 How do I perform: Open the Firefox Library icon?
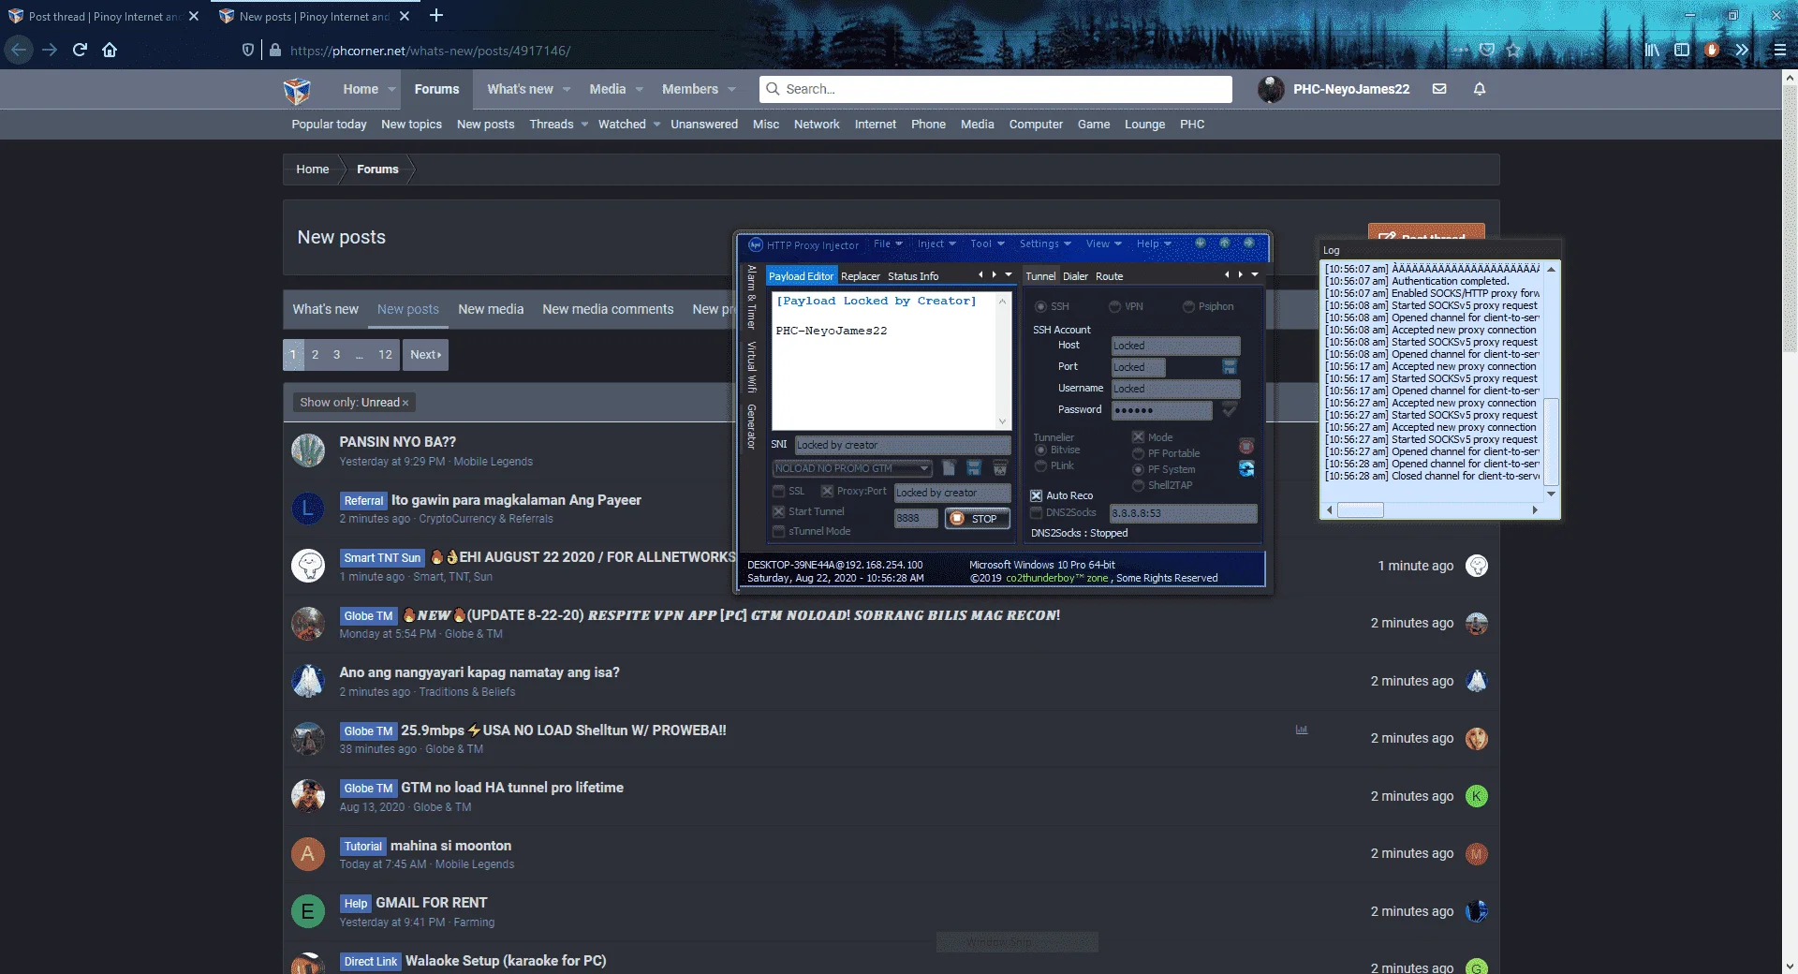pyautogui.click(x=1652, y=50)
